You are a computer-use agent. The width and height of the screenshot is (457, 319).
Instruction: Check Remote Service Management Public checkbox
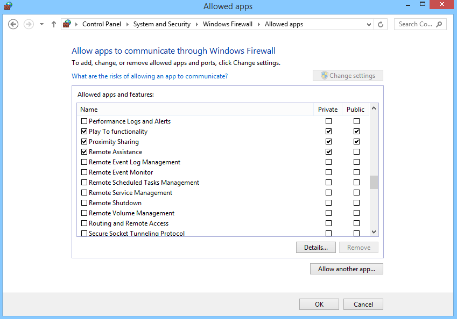click(356, 192)
